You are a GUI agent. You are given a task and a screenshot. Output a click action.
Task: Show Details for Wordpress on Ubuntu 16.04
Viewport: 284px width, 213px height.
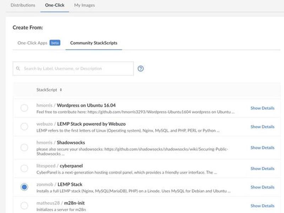point(262,108)
